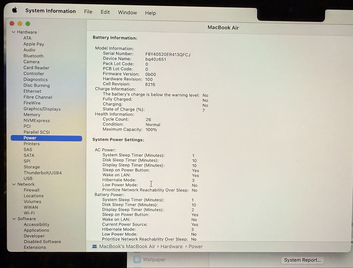Select Ethernet in the sidebar

coord(32,91)
